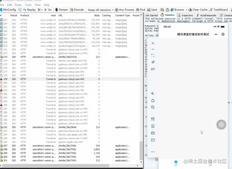Click mini program capsule close circle
The height and width of the screenshot is (169, 232).
223,34
